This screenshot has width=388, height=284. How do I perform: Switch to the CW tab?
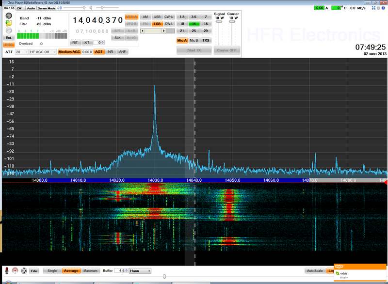tap(19, 8)
